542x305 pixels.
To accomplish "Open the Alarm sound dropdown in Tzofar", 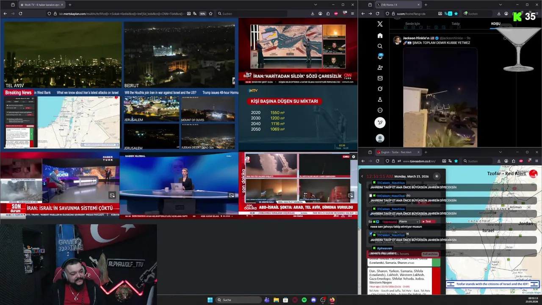I will click(x=409, y=222).
